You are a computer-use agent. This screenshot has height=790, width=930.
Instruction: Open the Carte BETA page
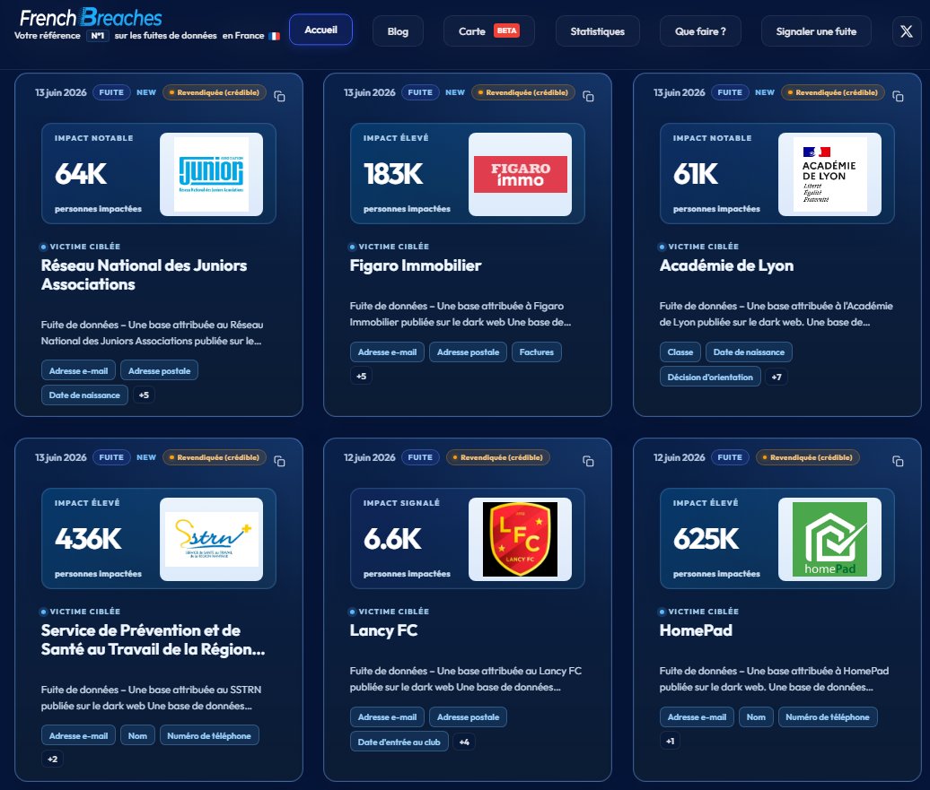pos(488,31)
